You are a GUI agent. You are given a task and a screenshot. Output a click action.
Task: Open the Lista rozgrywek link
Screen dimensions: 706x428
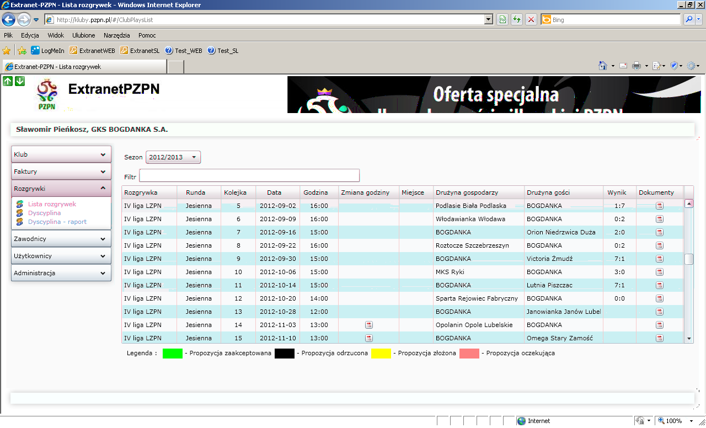tap(52, 204)
